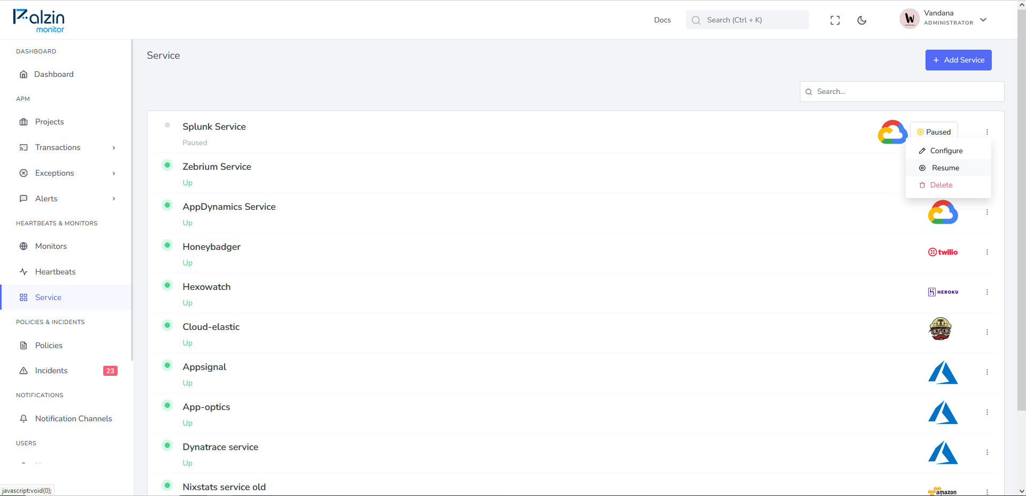The height and width of the screenshot is (496, 1026).
Task: Click the Zalzin monitor logo
Action: tap(38, 21)
